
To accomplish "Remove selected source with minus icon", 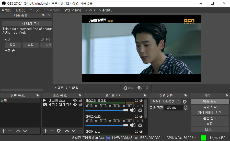I will point(52,131).
